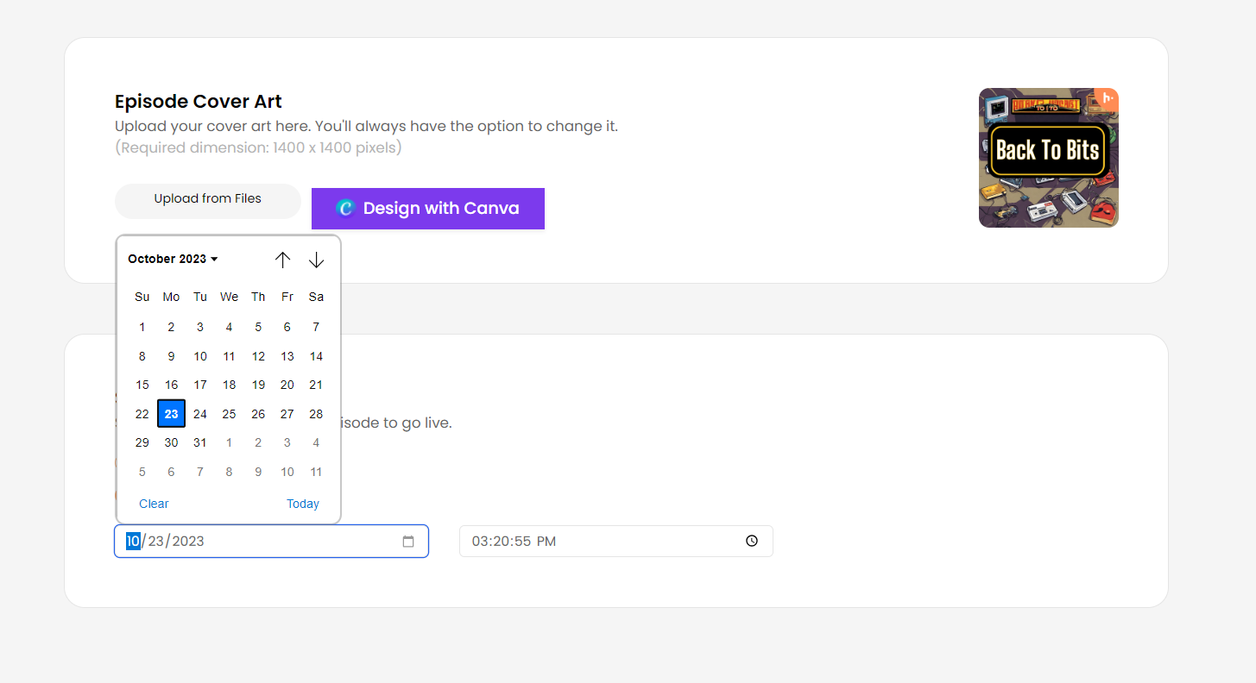Screen dimensions: 1256x683
Task: Click the clock icon in time field
Action: click(752, 542)
